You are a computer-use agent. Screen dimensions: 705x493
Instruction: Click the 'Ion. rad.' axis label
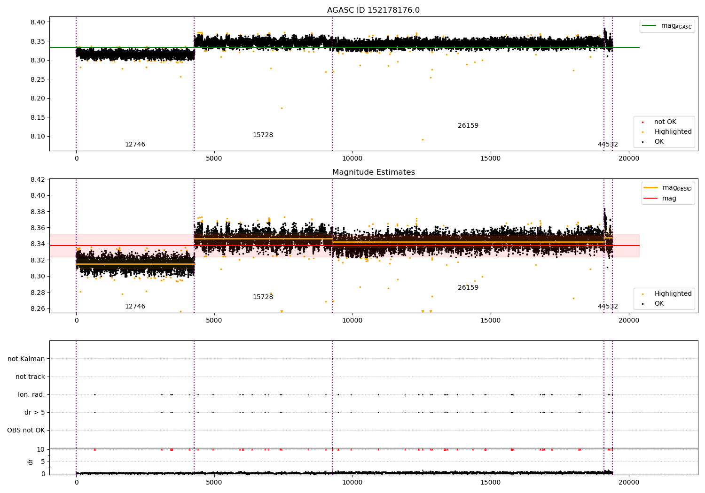(x=31, y=394)
